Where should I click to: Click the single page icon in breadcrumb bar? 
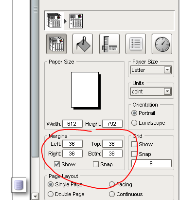76,21
